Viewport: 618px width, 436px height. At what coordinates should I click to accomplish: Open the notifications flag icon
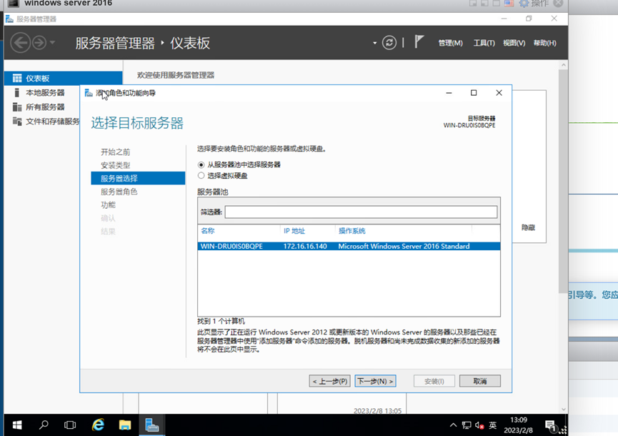[419, 41]
